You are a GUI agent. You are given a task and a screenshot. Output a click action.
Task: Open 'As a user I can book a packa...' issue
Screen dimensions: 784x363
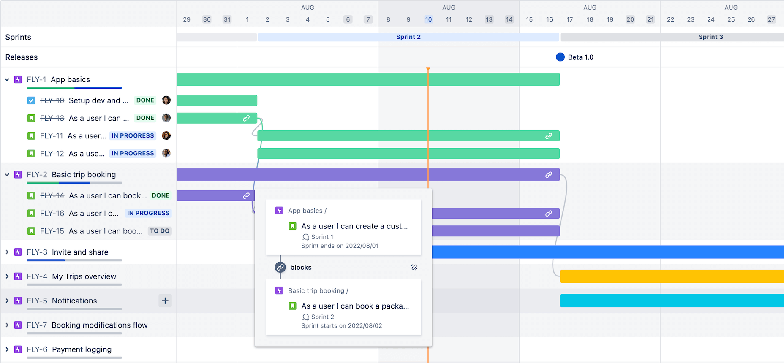[x=355, y=306]
